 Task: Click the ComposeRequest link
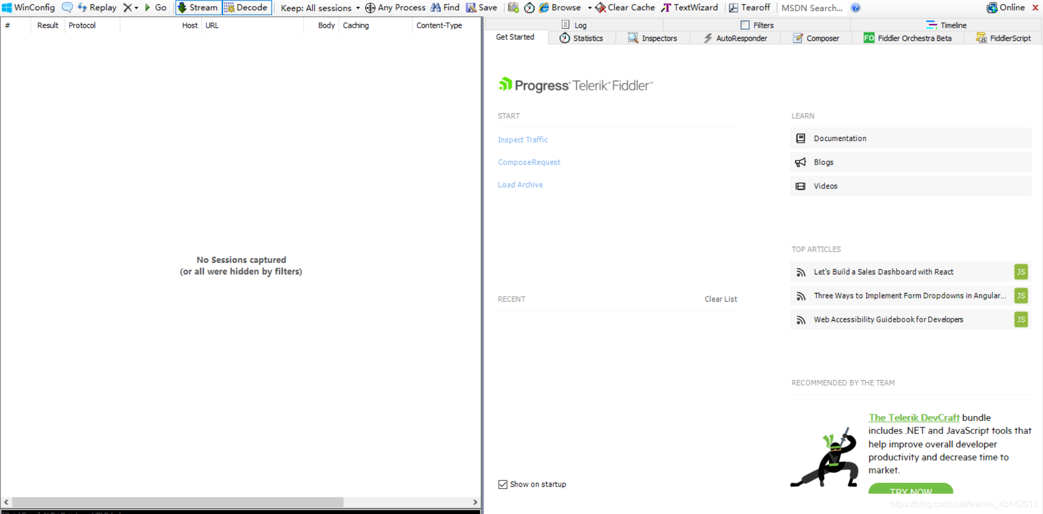529,162
